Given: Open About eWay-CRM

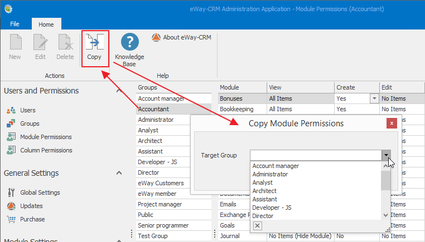Looking at the screenshot, I should click(x=181, y=37).
